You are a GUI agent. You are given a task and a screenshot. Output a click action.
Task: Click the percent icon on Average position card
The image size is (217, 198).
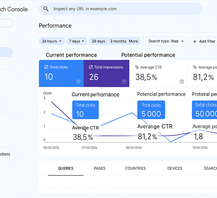click(x=195, y=67)
